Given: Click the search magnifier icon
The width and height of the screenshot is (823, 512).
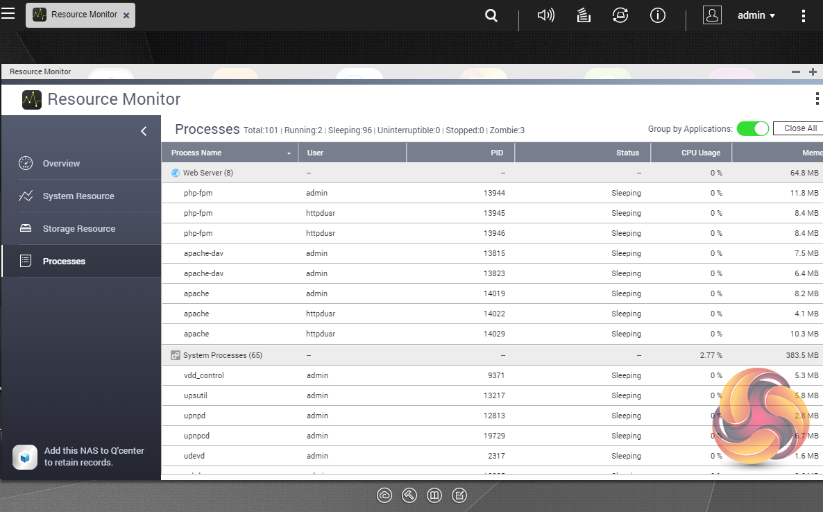Looking at the screenshot, I should (x=491, y=15).
